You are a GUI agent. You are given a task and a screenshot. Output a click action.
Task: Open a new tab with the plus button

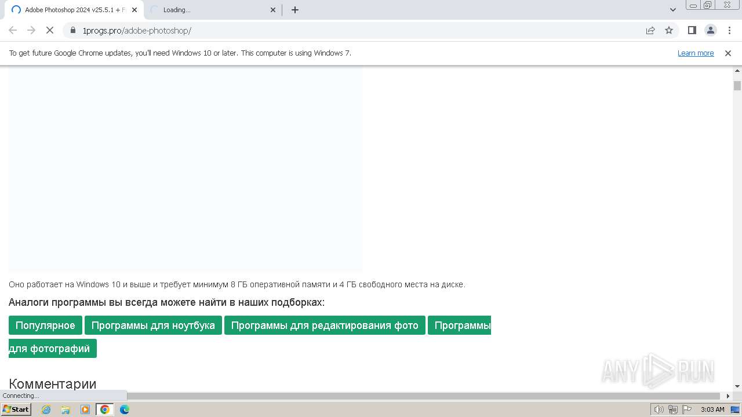295,10
